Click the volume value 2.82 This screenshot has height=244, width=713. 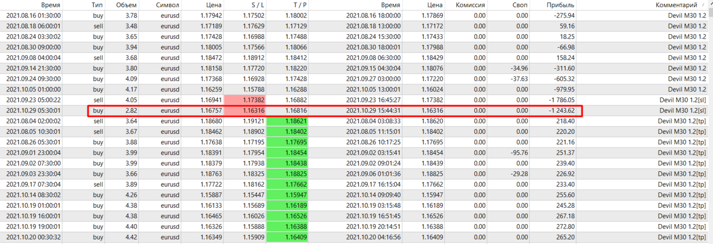click(132, 110)
